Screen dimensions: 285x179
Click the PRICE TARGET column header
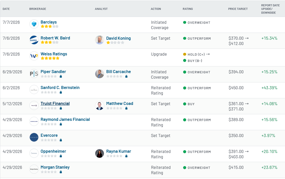(238, 9)
